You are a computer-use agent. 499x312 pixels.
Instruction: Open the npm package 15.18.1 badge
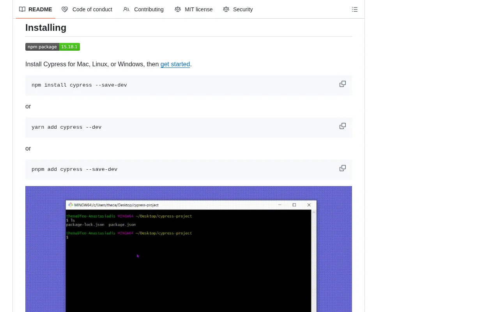53,47
